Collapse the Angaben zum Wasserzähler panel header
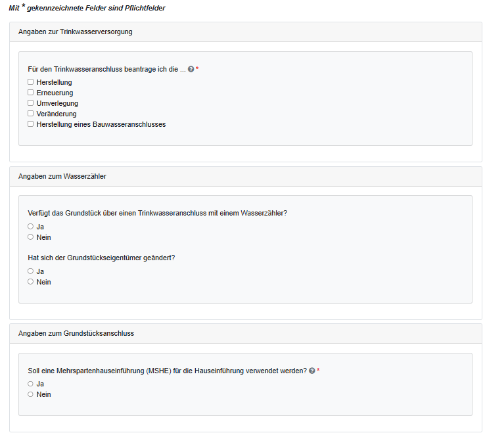Screen dimensions: 485x435 tap(62, 176)
